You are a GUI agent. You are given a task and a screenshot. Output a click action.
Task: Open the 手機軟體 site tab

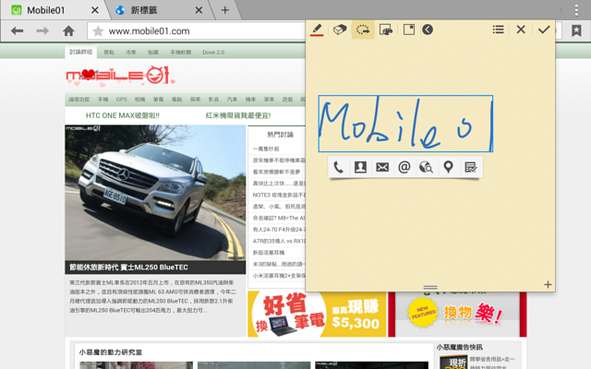[181, 53]
